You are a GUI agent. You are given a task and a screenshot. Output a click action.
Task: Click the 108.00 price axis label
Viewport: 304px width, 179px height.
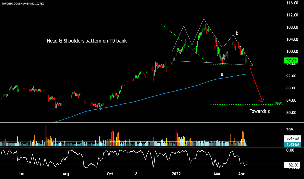(292, 27)
